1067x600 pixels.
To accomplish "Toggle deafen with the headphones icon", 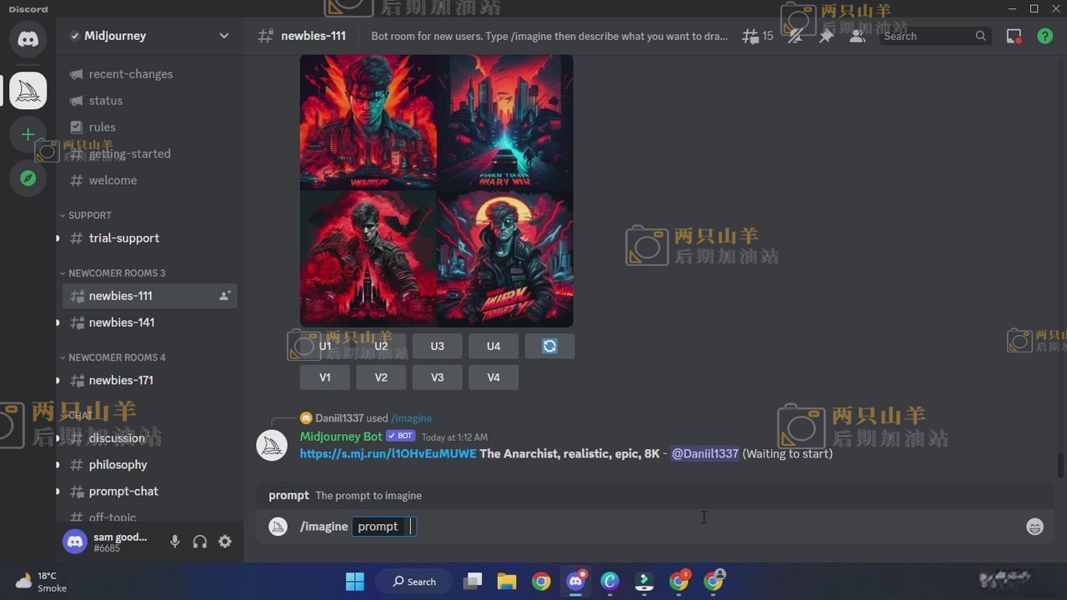I will (200, 542).
